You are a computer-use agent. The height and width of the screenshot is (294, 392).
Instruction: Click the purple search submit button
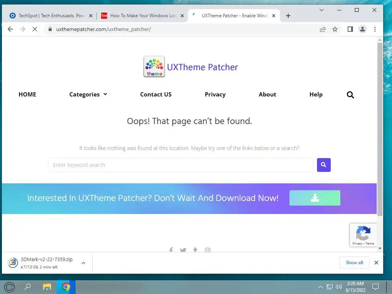pos(324,165)
